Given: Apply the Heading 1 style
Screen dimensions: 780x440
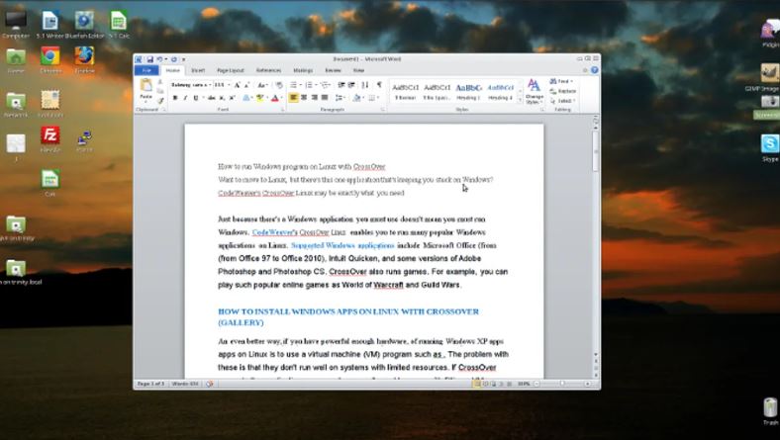Looking at the screenshot, I should point(468,92).
